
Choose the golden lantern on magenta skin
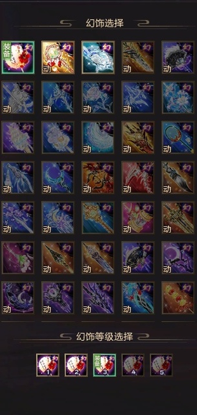coord(138,218)
